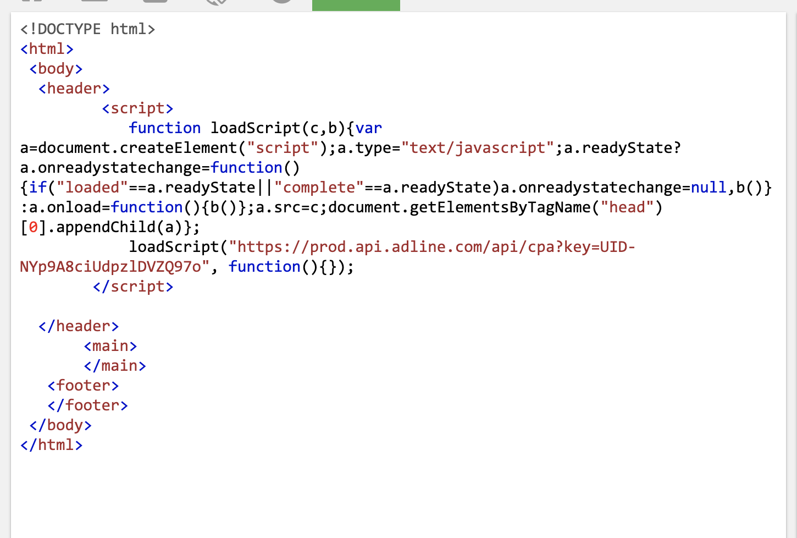Click the opening <main> tag
The image size is (797, 538).
tap(110, 346)
